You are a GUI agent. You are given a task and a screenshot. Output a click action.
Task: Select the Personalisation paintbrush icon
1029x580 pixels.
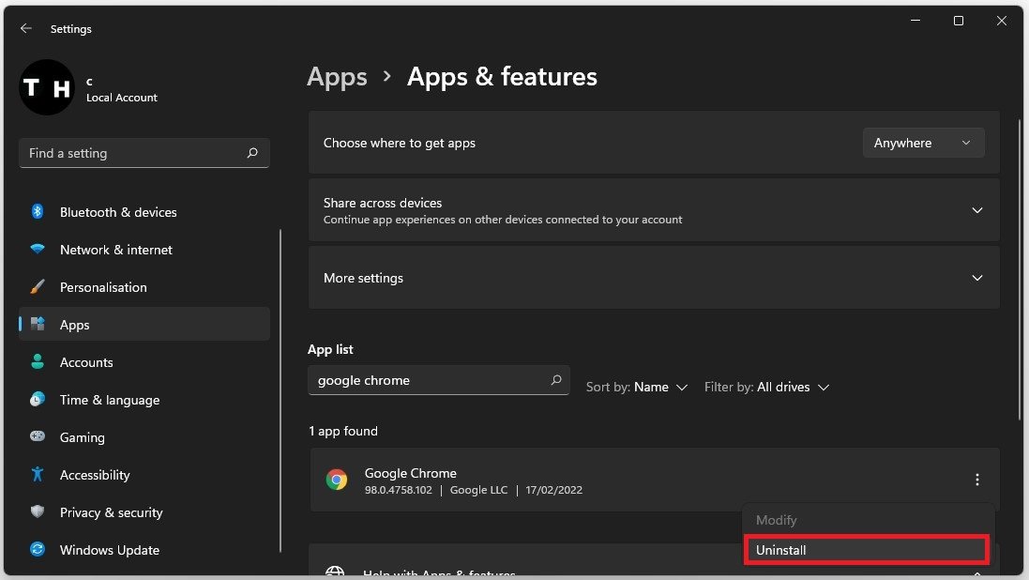click(x=38, y=287)
